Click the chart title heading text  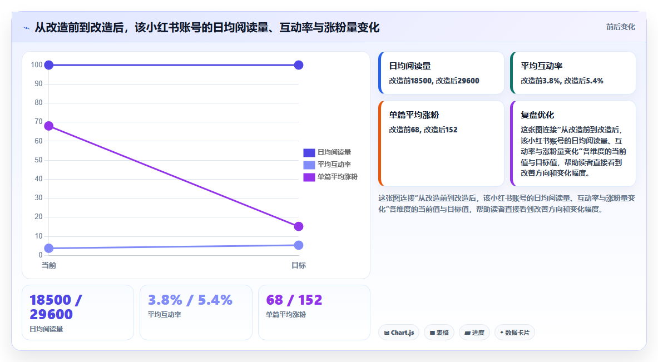207,28
